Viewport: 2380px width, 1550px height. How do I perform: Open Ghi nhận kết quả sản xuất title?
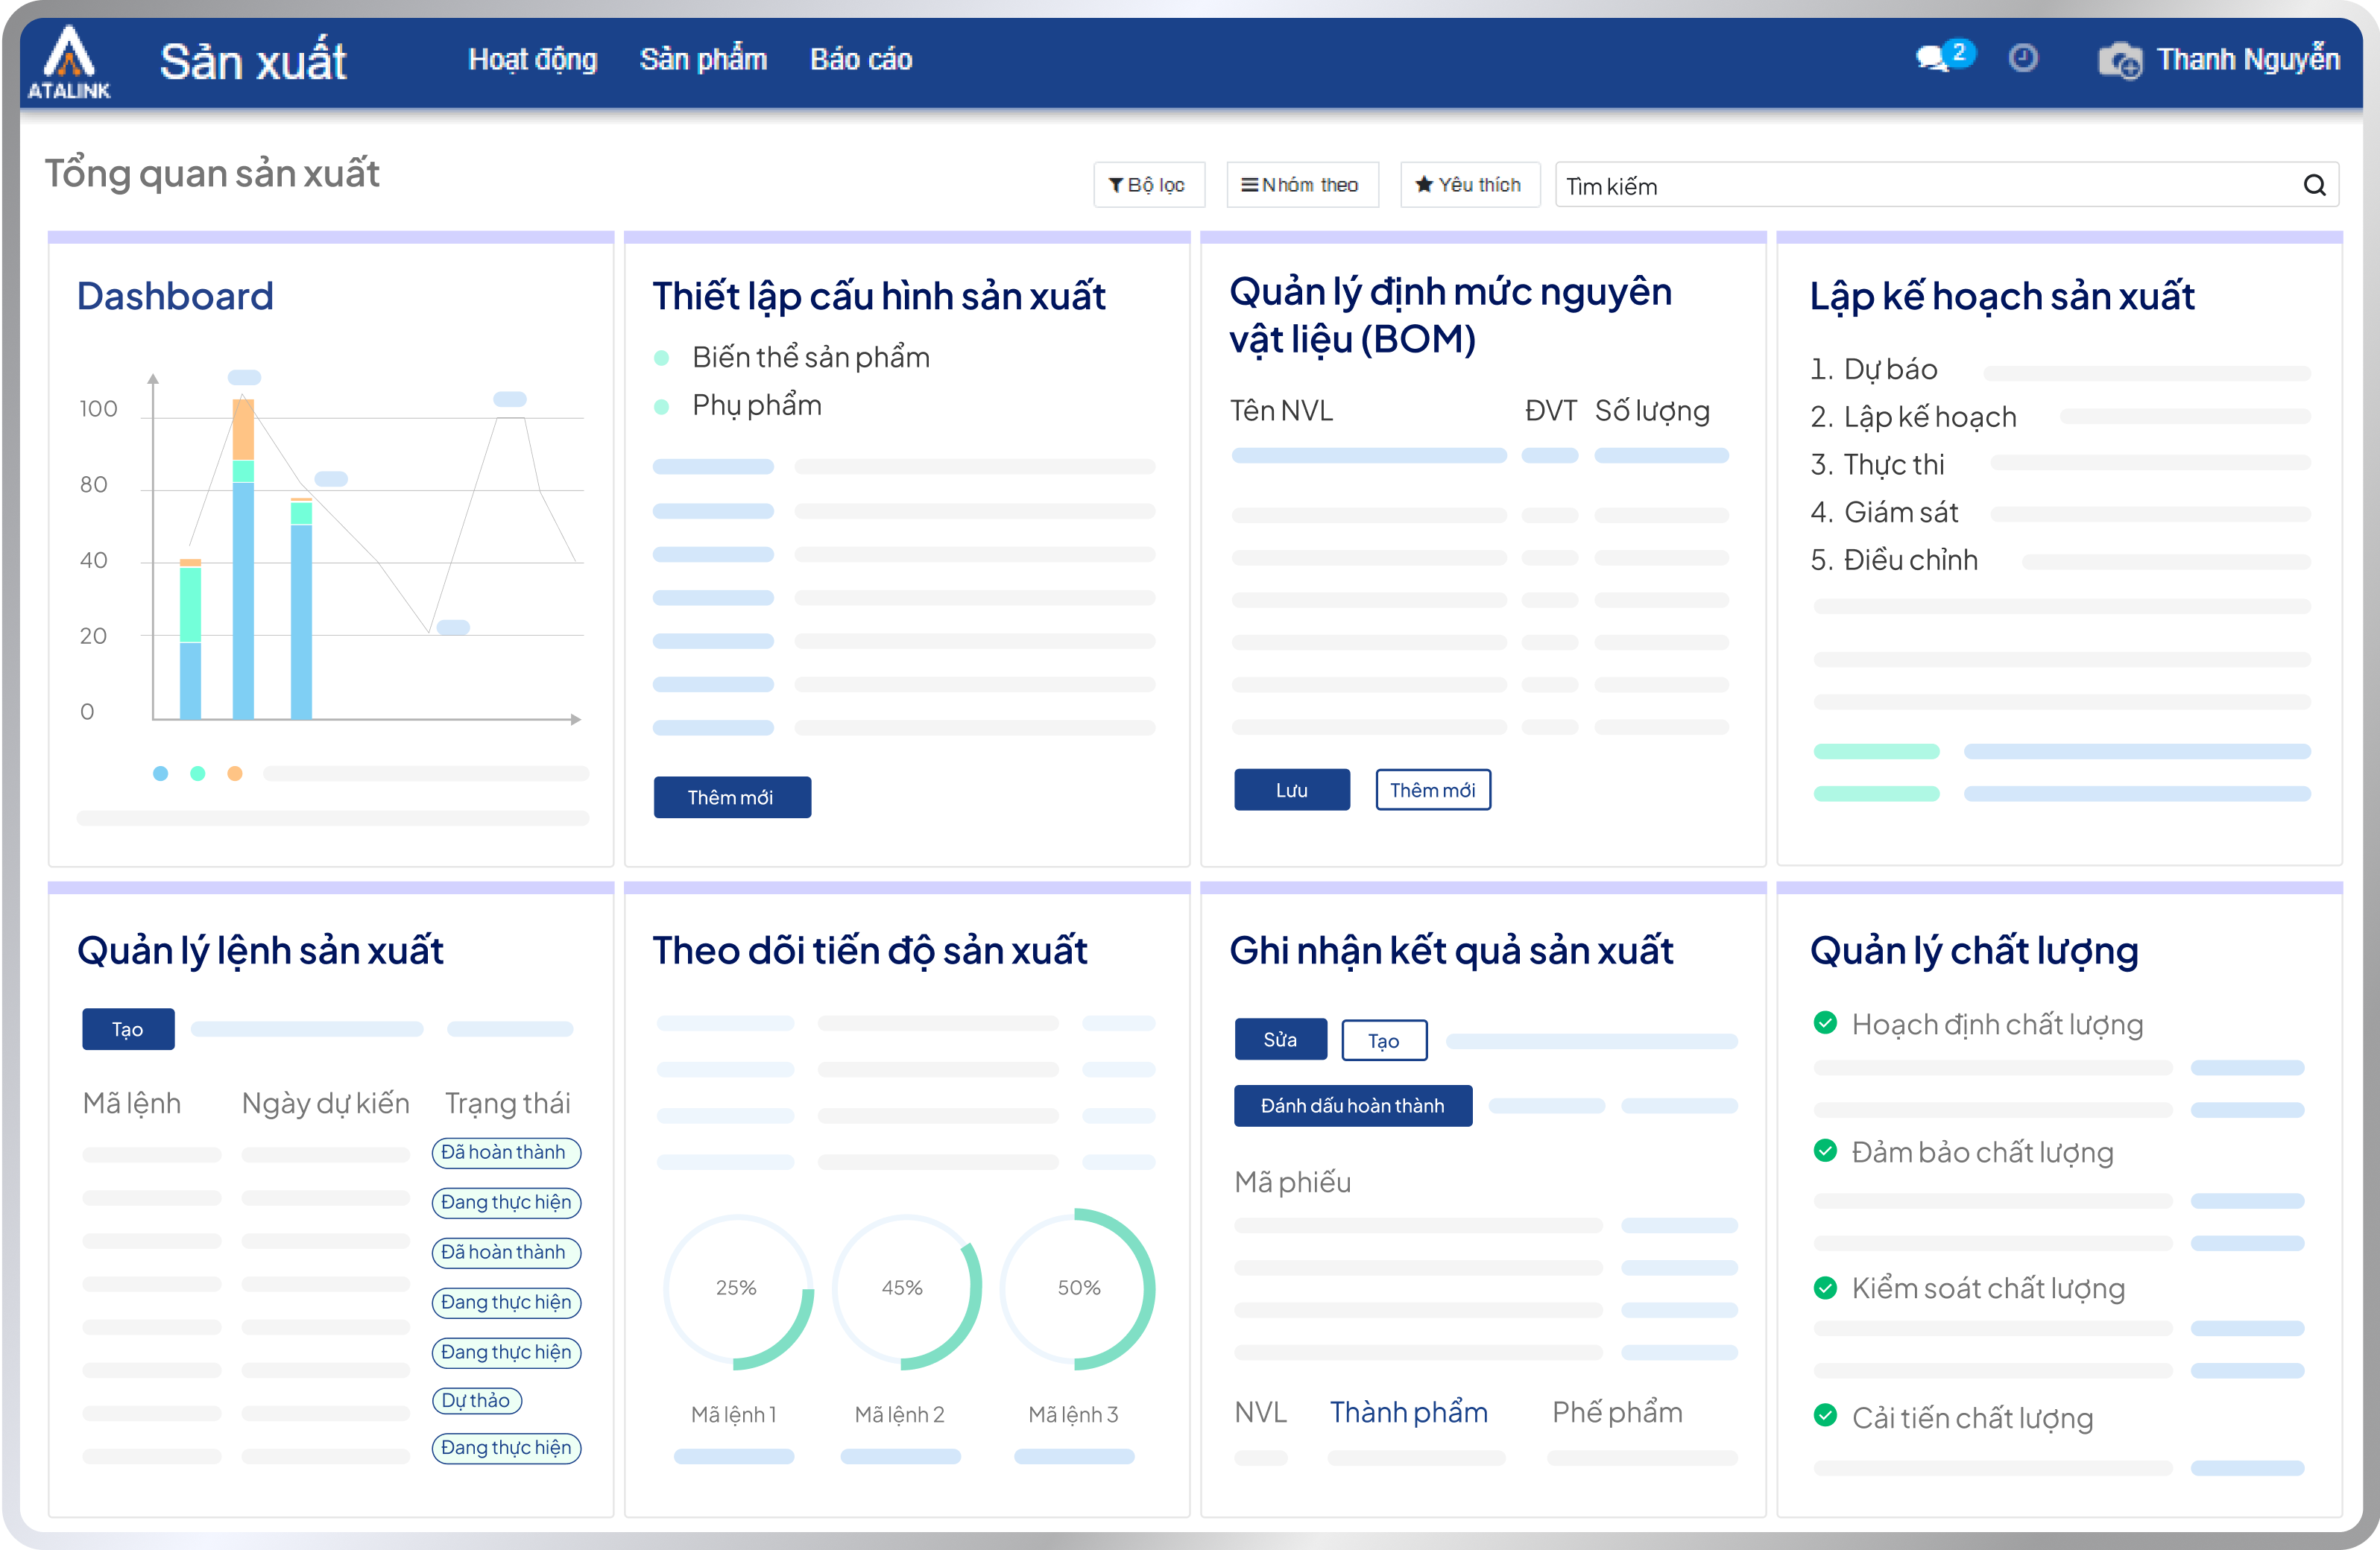(1451, 950)
